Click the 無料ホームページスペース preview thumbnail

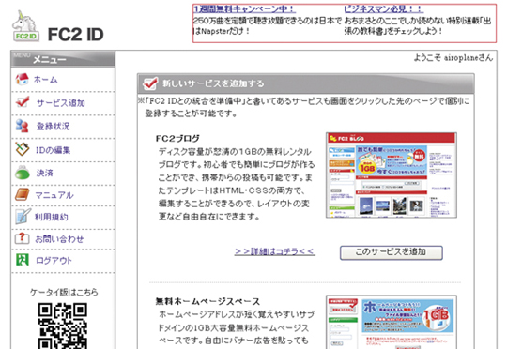click(392, 322)
